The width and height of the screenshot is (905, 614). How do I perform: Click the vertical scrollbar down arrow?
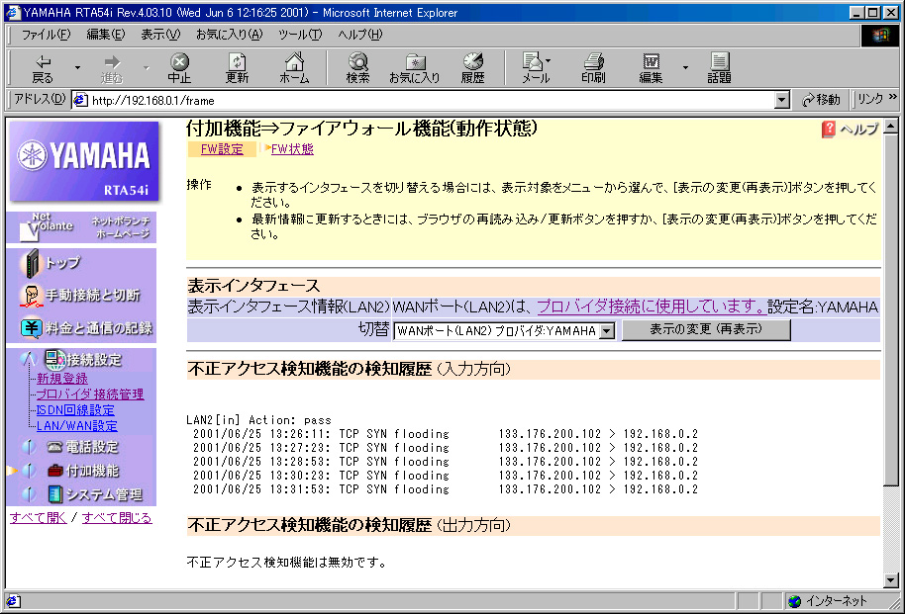[x=888, y=580]
